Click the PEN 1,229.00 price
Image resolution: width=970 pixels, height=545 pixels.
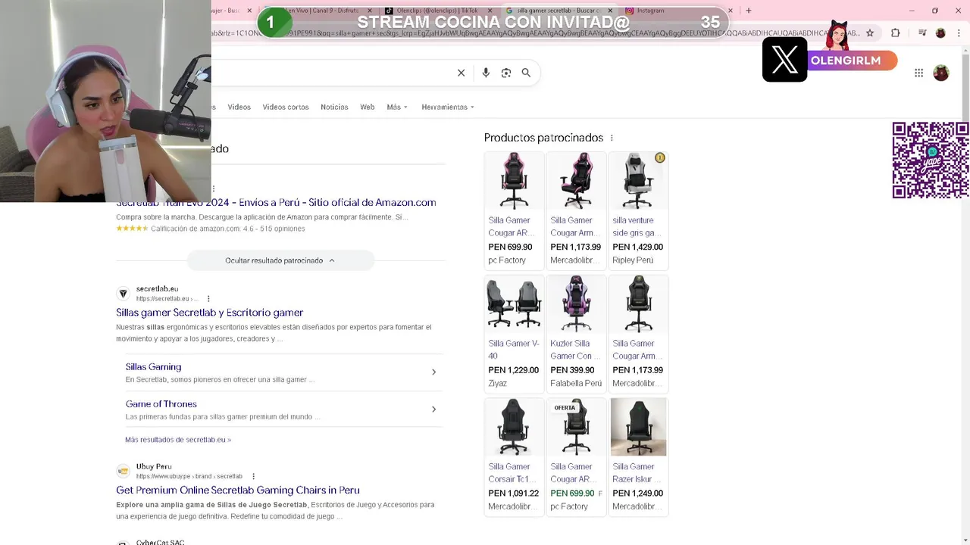[513, 370]
